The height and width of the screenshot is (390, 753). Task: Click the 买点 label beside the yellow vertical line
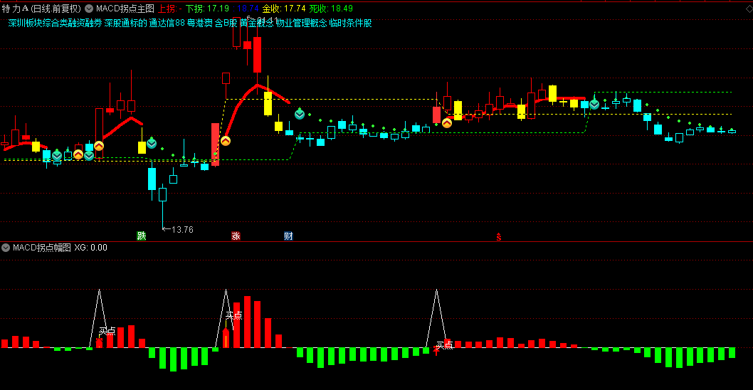coord(234,315)
